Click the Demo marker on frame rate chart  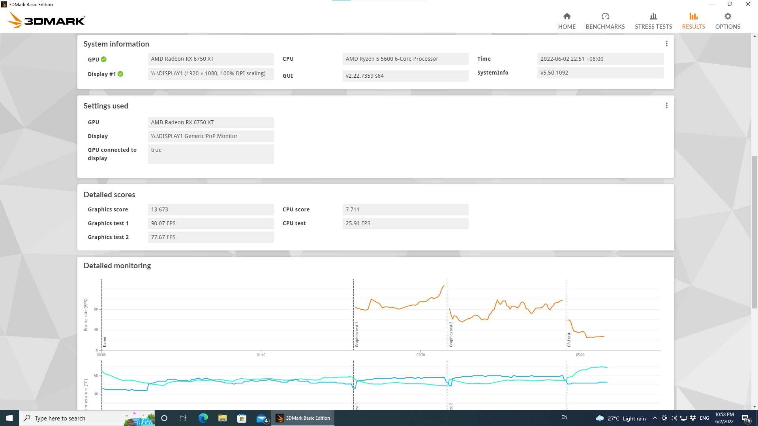[105, 342]
